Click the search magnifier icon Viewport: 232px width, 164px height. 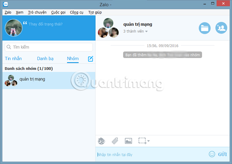pyautogui.click(x=9, y=47)
